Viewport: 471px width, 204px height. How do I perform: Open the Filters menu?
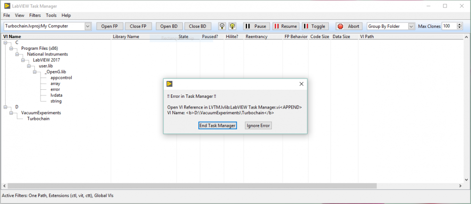pos(35,16)
